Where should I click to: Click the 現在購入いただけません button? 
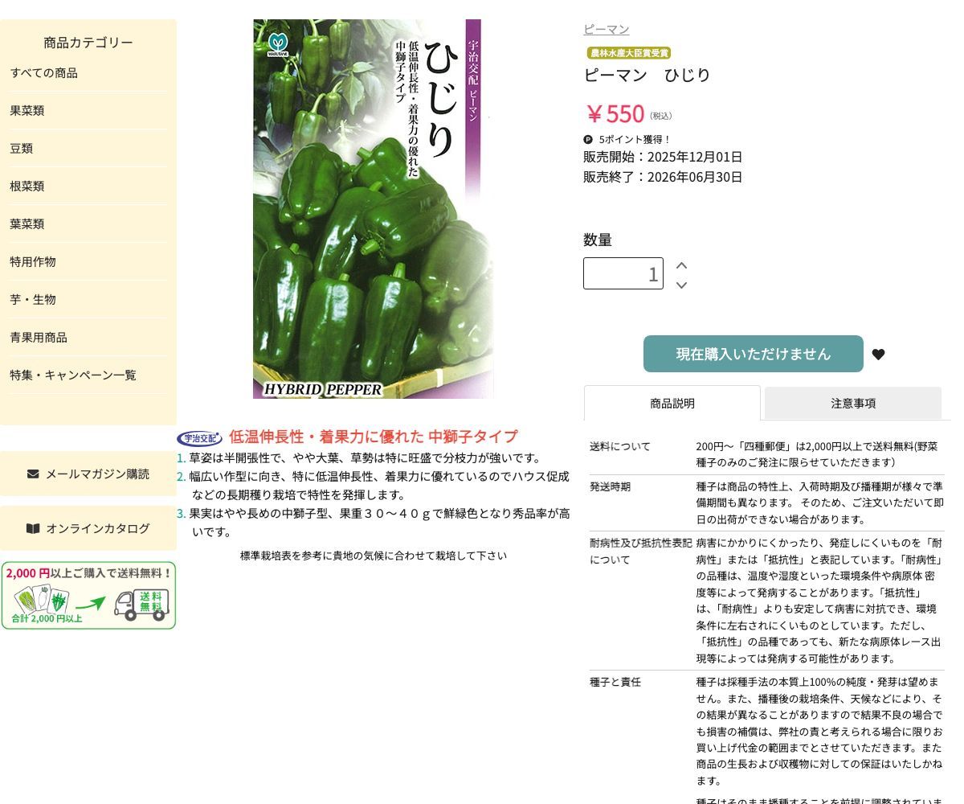pos(753,353)
